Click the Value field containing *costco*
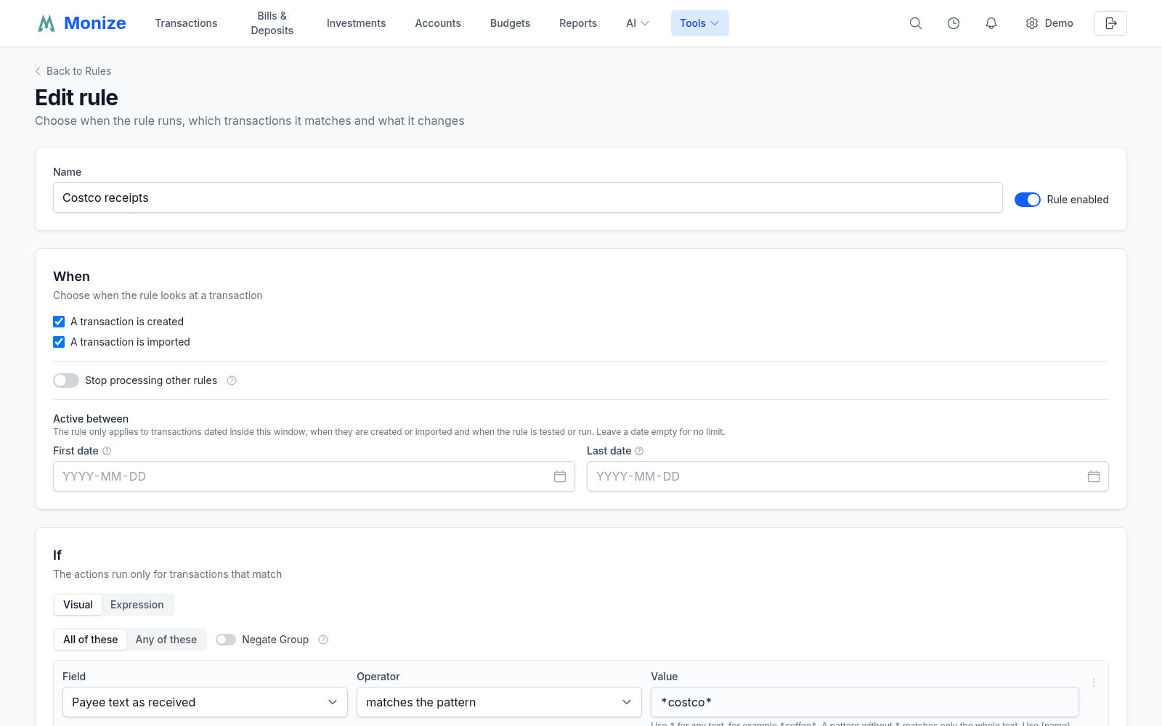 coord(865,702)
